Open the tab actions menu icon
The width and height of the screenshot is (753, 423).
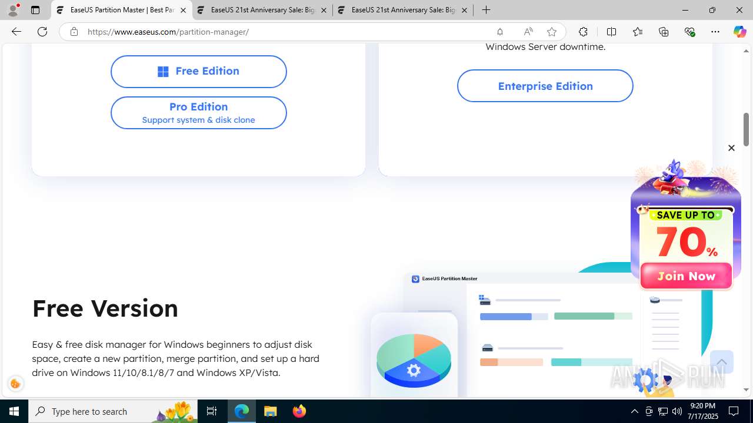35,10
